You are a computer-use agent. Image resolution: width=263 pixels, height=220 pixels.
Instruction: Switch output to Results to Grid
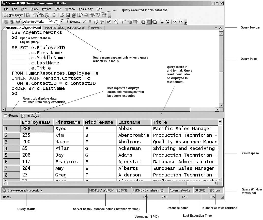(x=149, y=22)
